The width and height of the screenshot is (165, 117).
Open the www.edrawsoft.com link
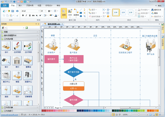[10, 115]
